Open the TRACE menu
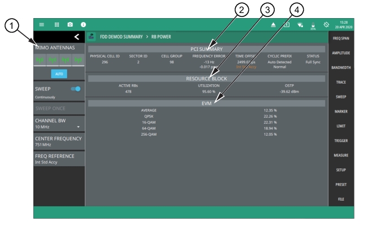Image resolution: width=368 pixels, height=225 pixels. pyautogui.click(x=341, y=82)
